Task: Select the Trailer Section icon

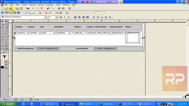Action: click(33, 13)
